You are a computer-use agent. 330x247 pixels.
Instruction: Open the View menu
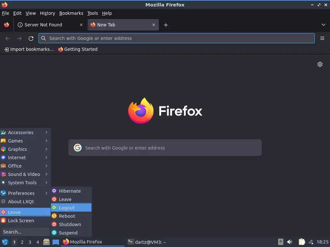click(31, 13)
